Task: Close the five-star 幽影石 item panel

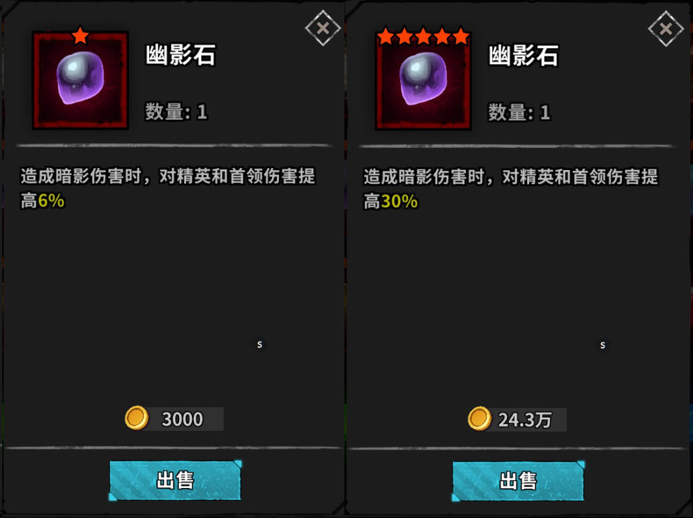Action: coord(666,29)
